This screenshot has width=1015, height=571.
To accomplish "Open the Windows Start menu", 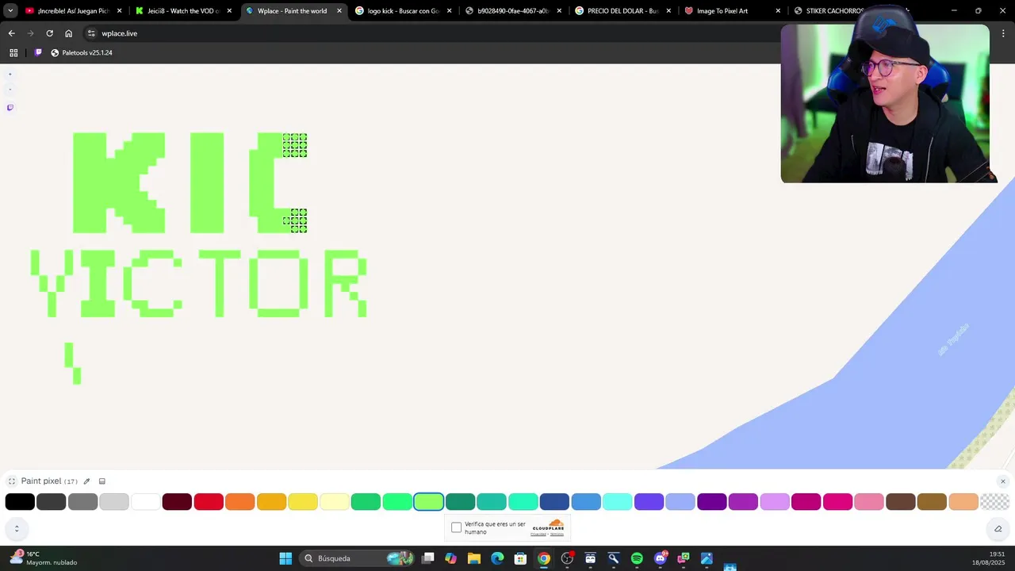I will point(285,558).
